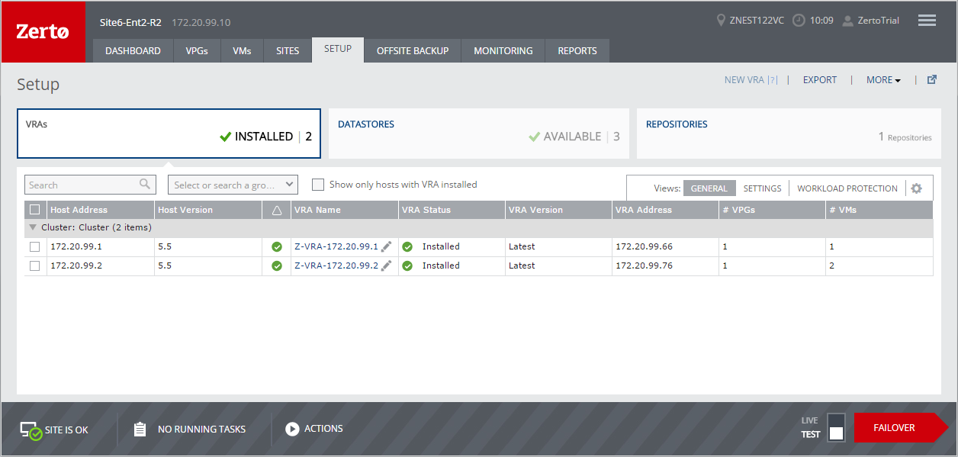This screenshot has height=457, width=958.
Task: Check the box for host 172.20.99.2
Action: coord(34,266)
